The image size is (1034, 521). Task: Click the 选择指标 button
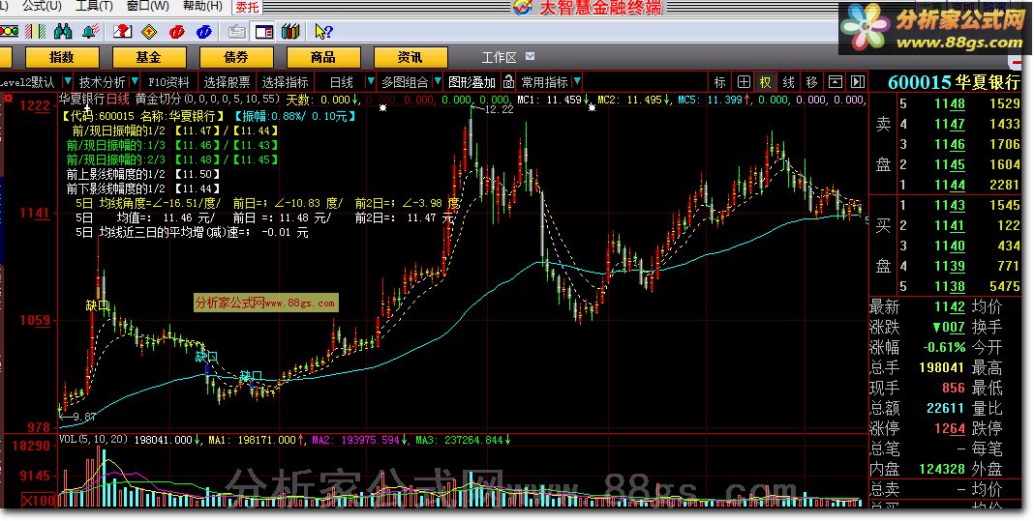click(285, 82)
